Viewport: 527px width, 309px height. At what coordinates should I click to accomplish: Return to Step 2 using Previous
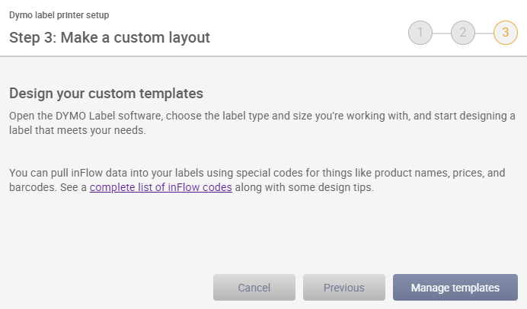343,288
